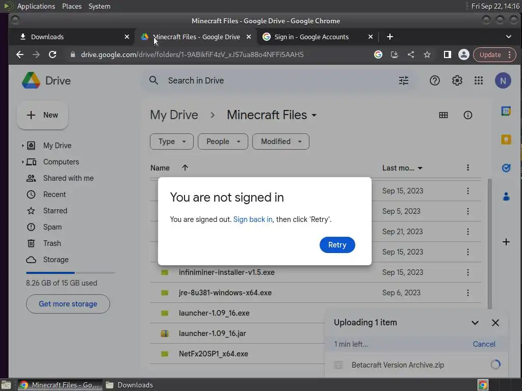This screenshot has width=522, height=391.
Task: Switch to Sign in - Google Accounts tab
Action: coord(311,37)
